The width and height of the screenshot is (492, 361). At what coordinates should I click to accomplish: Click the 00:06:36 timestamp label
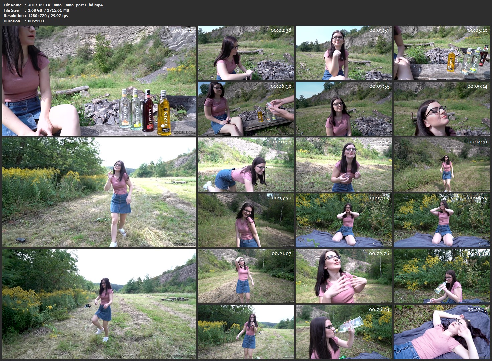coord(281,86)
